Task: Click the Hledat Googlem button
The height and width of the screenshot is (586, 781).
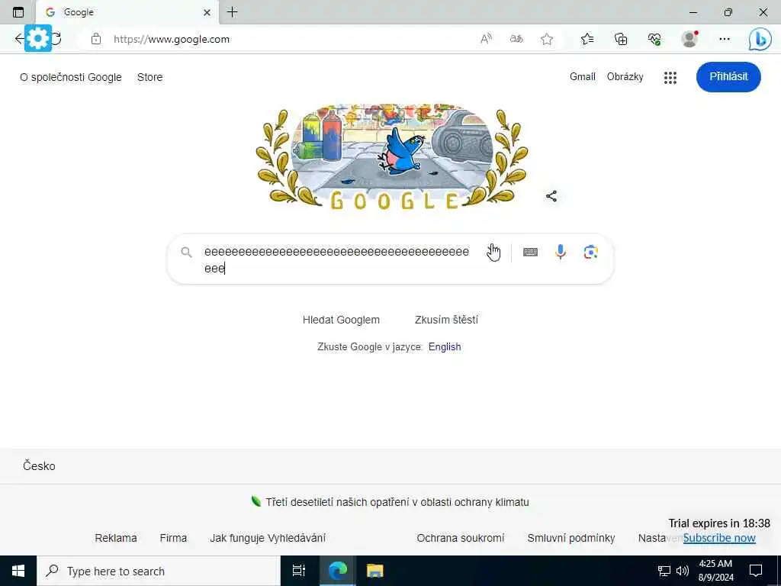Action: coord(341,320)
